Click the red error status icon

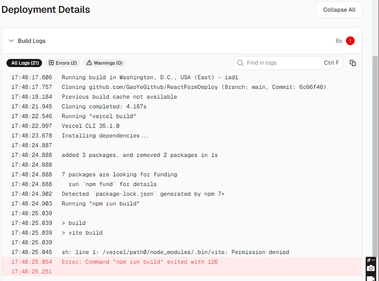350,41
